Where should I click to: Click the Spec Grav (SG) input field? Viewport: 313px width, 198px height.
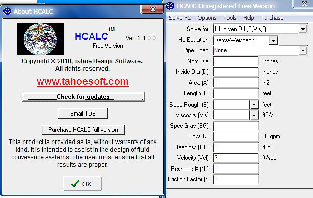[x=236, y=126]
